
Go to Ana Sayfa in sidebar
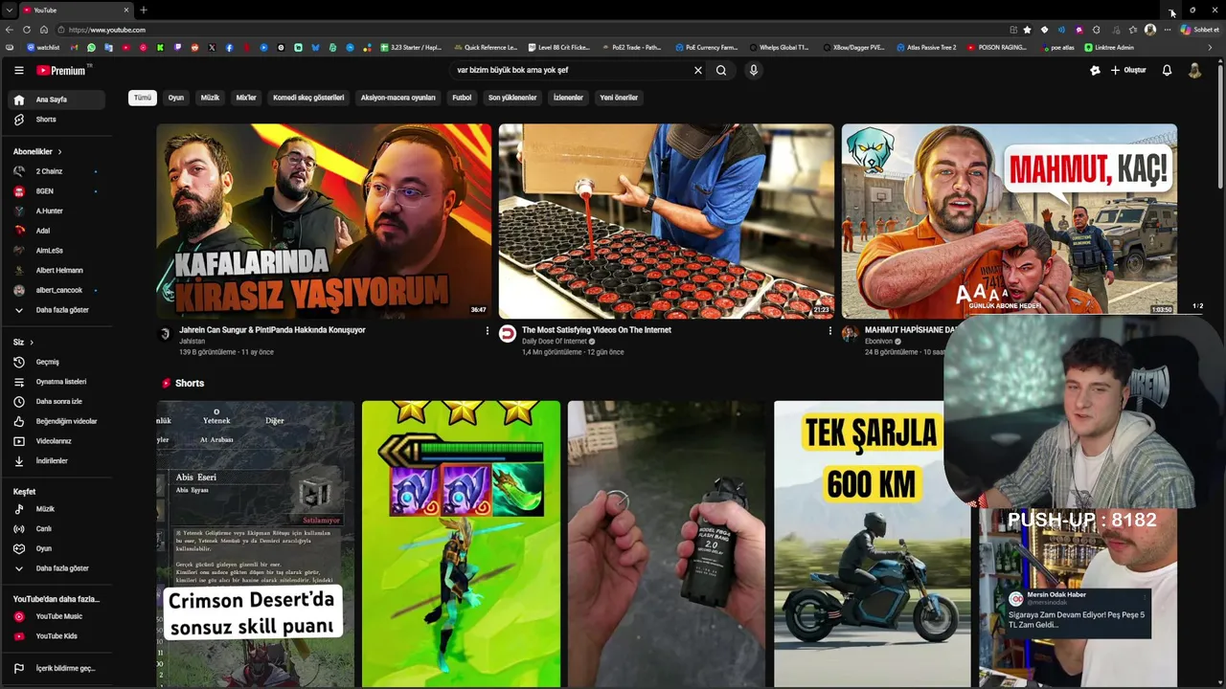(x=56, y=100)
